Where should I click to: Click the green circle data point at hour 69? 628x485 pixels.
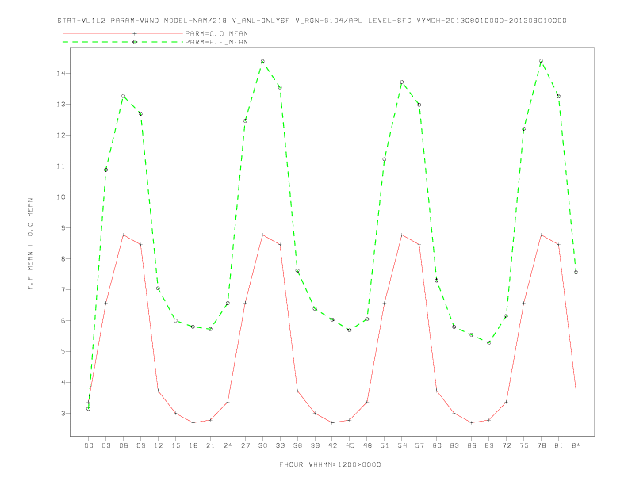(x=489, y=342)
